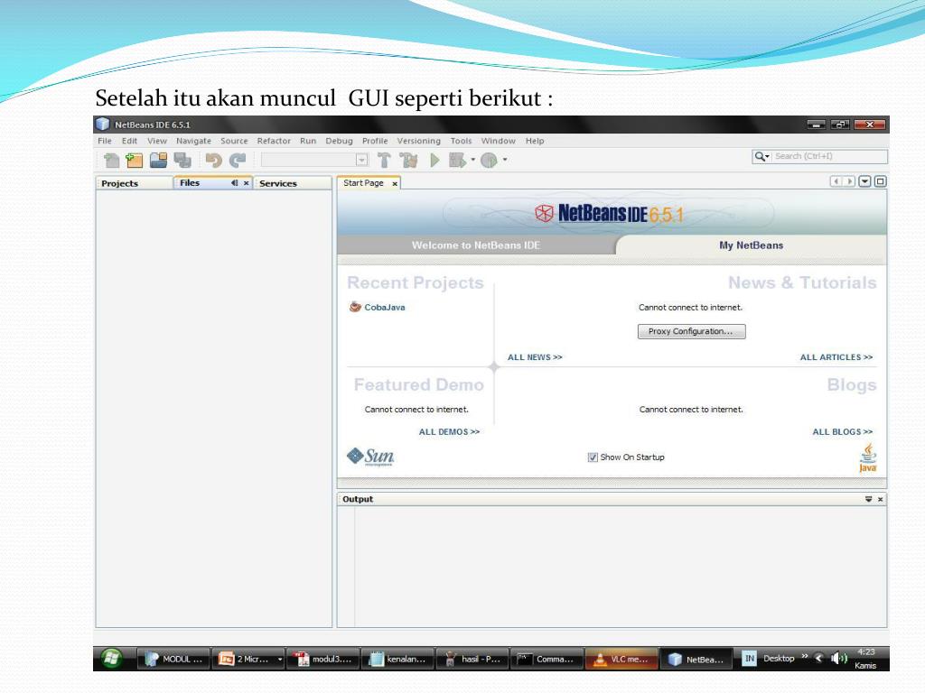The width and height of the screenshot is (925, 693).
Task: Open the quick search options magnifier dropdown
Action: pos(761,156)
